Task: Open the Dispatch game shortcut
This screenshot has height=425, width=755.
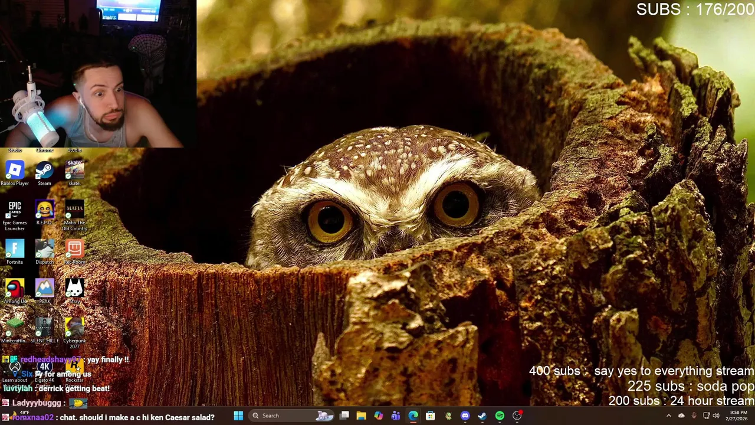Action: coord(44,252)
